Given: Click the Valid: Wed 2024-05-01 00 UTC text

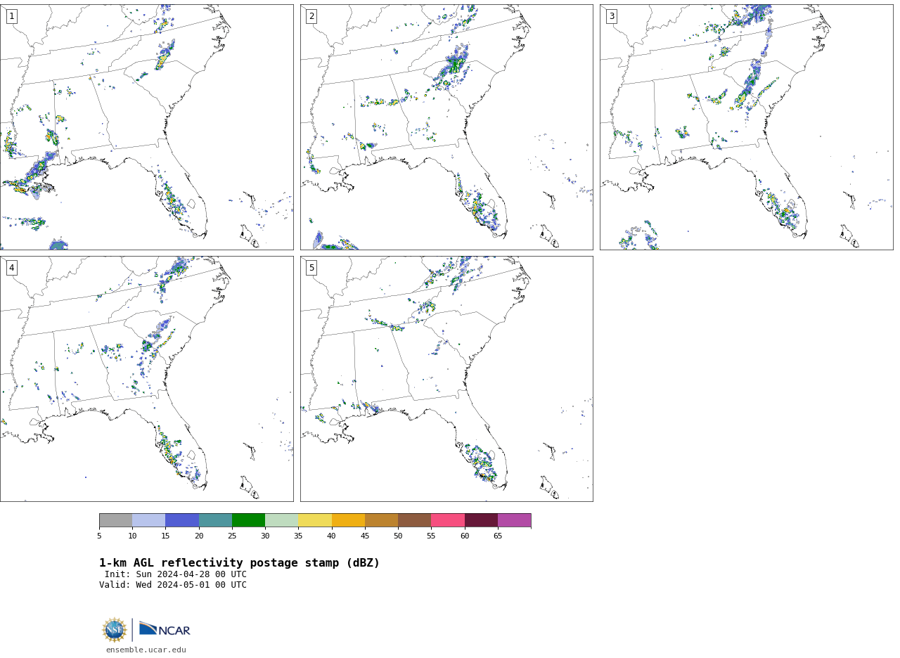Looking at the screenshot, I should 173,585.
